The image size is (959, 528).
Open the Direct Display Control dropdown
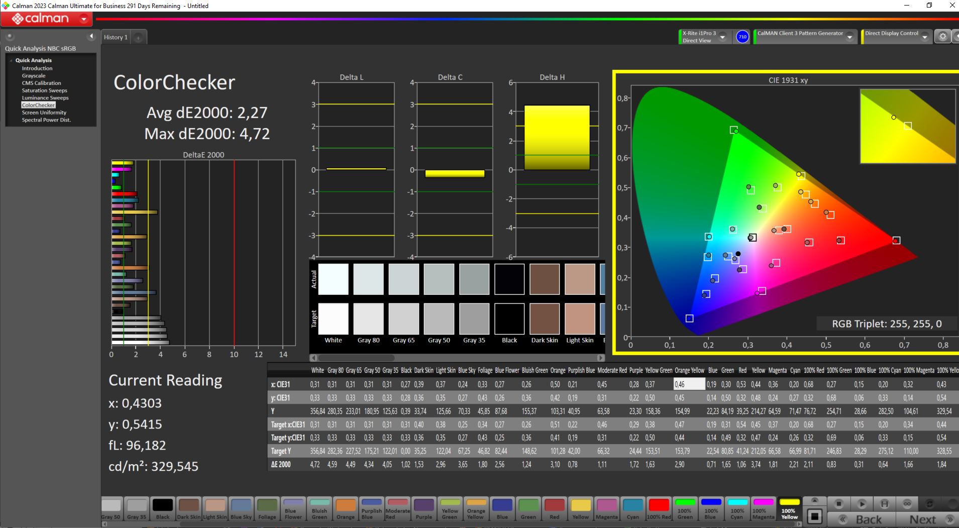pos(924,37)
